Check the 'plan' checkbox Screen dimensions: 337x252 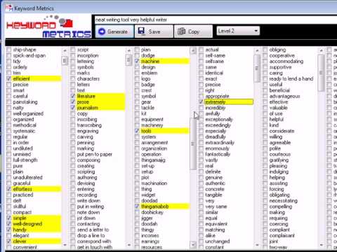137,50
